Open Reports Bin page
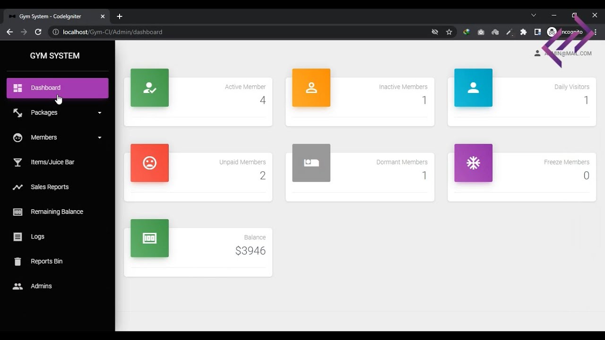 (x=57, y=262)
